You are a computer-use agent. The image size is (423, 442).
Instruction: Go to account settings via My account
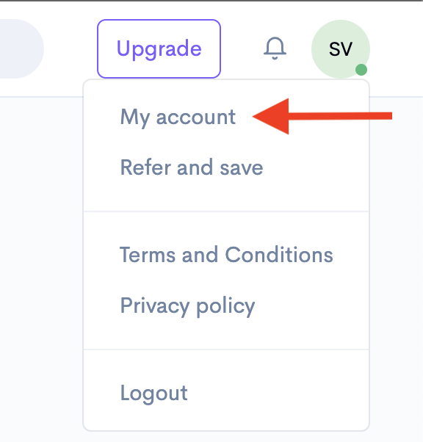(178, 117)
